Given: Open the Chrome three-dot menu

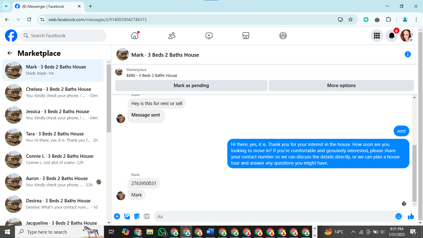Looking at the screenshot, I should point(416,20).
